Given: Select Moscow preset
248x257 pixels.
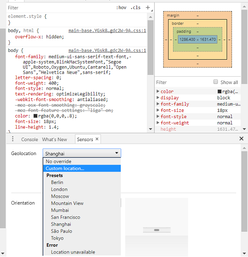Looking at the screenshot, I should 82,196.
